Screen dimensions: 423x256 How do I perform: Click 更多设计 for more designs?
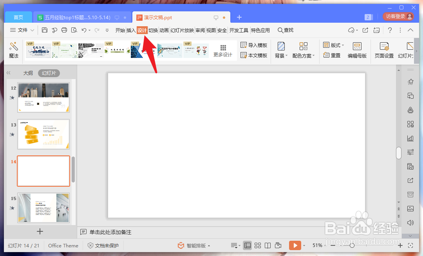(223, 51)
